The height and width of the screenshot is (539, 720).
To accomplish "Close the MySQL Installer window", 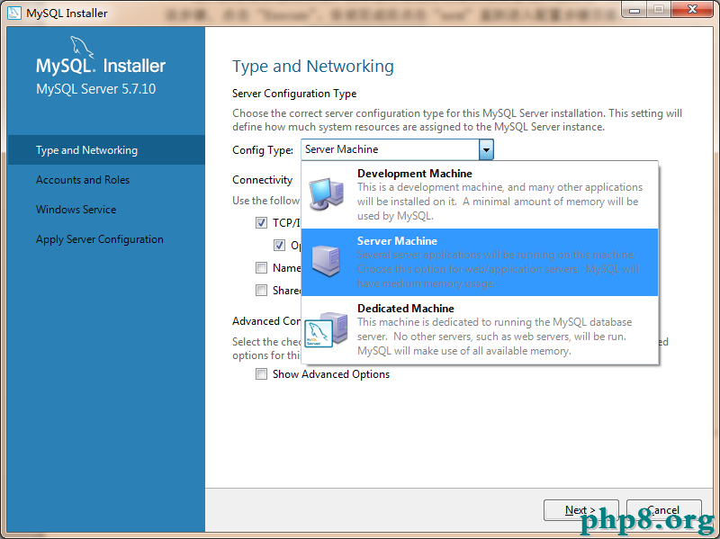I will coord(692,9).
